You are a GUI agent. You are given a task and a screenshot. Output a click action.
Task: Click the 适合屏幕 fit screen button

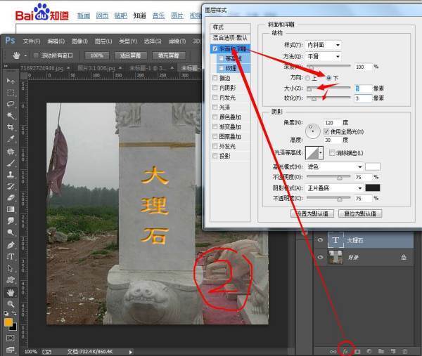point(128,55)
